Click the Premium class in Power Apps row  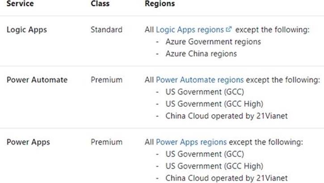pyautogui.click(x=106, y=142)
